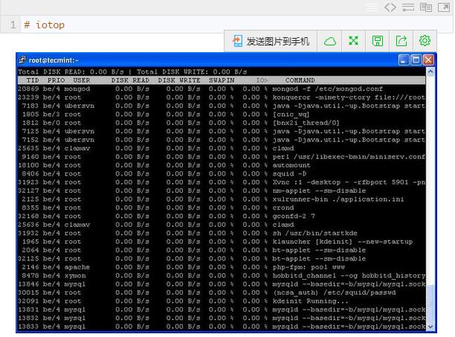The image size is (455, 337).
Task: Click the PuTTY icon in terminal title bar
Action: [x=22, y=60]
